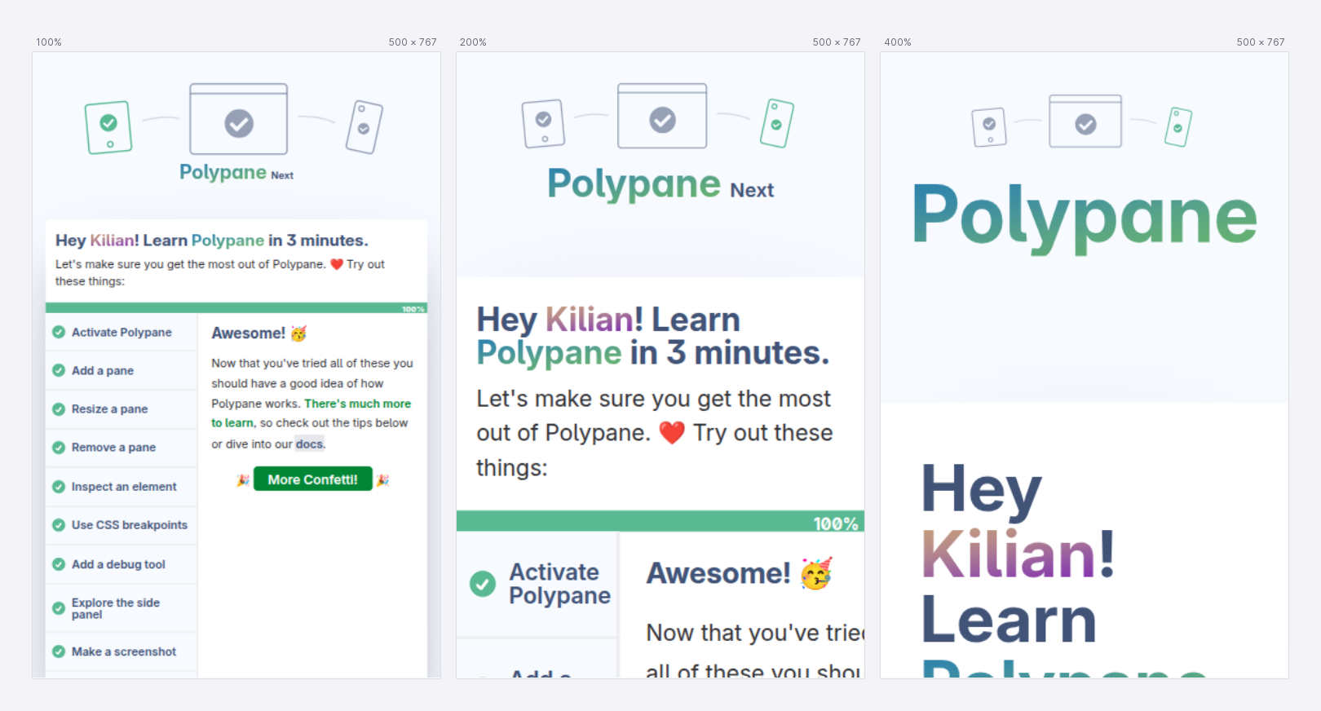The image size is (1321, 711).
Task: Click the green progress bar in the 100% pane
Action: tap(236, 308)
